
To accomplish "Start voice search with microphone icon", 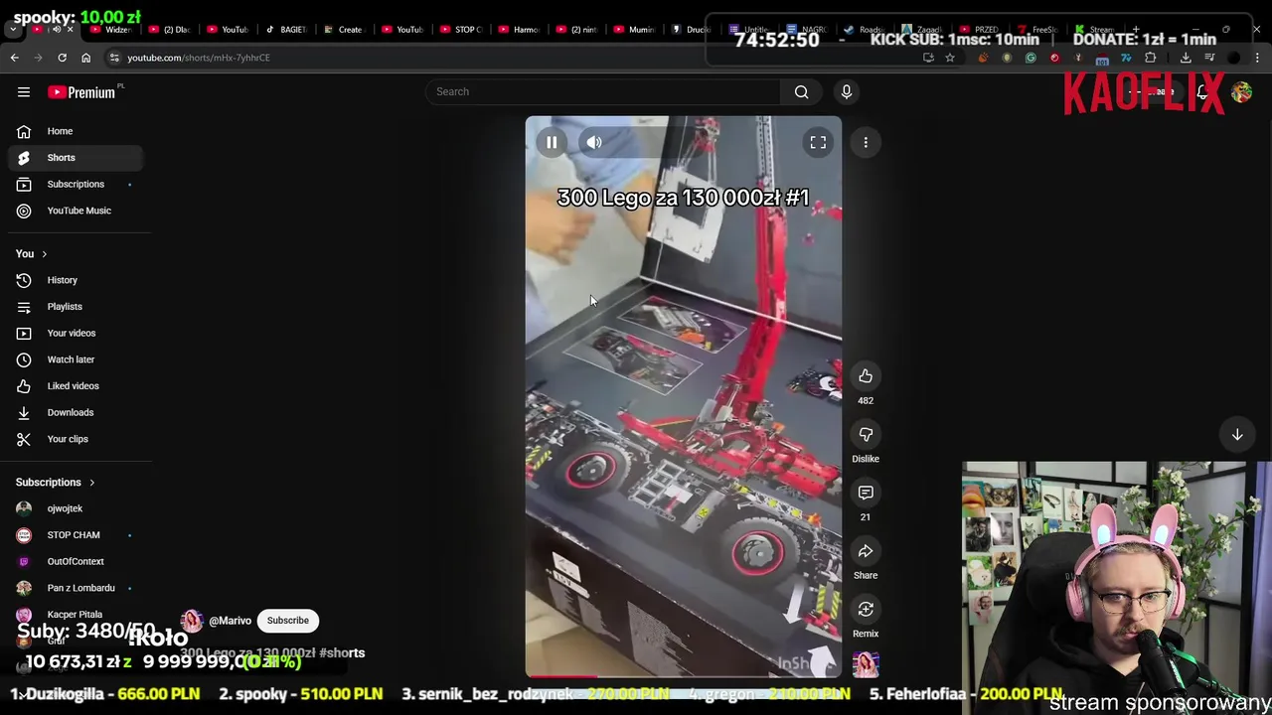I will click(x=847, y=91).
